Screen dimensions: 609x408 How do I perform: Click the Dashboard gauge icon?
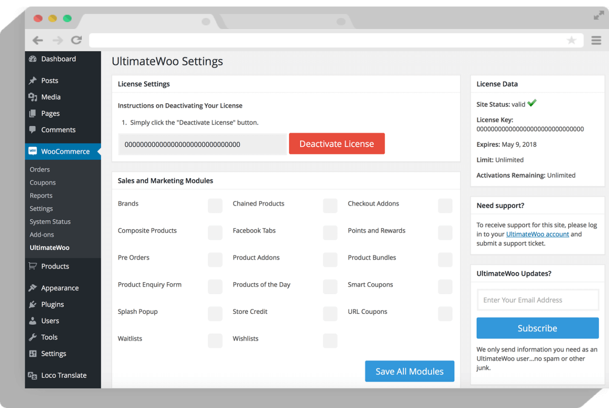pyautogui.click(x=33, y=59)
